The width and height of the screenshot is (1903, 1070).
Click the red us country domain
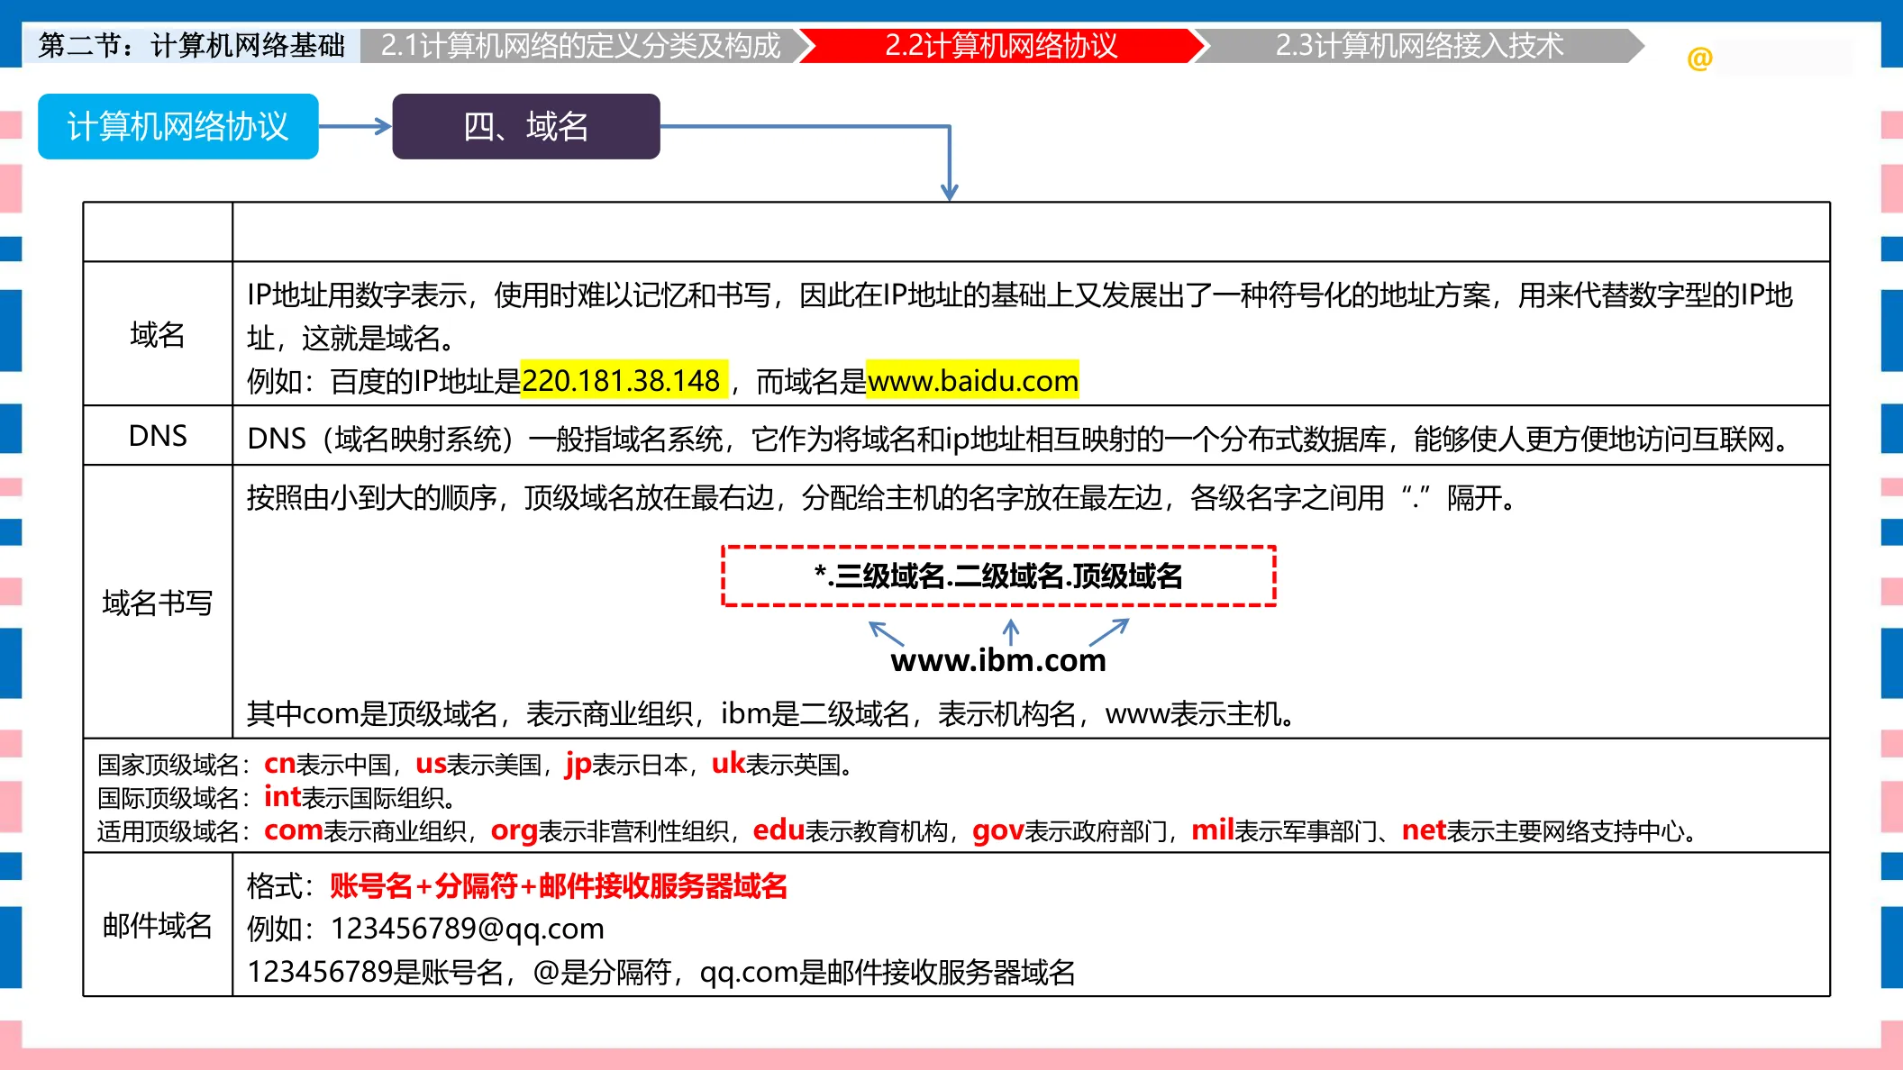point(431,764)
